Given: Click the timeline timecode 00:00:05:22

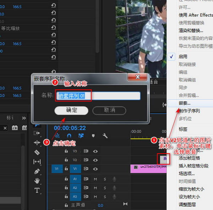Looking at the screenshot, I should [70, 128].
